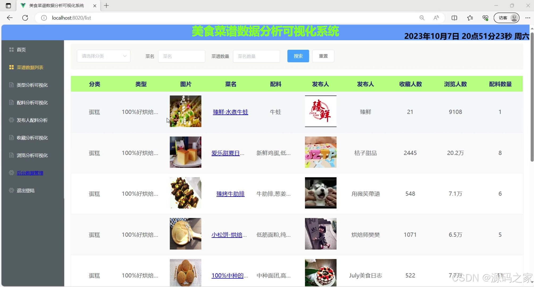Open 类型分析可视化 from the sidebar
The width and height of the screenshot is (534, 287).
click(x=32, y=85)
